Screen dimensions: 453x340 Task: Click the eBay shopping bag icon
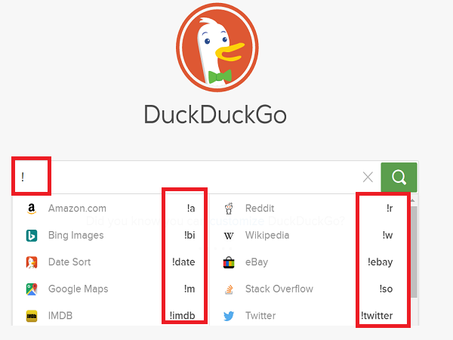(229, 262)
